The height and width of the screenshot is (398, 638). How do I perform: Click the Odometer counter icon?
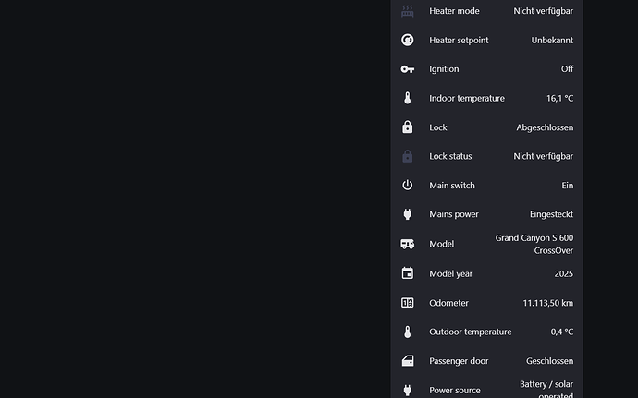pyautogui.click(x=407, y=303)
